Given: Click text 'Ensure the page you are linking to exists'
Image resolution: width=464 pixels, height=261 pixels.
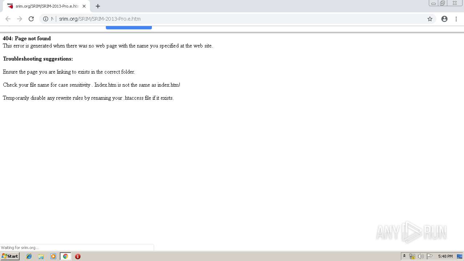Looking at the screenshot, I should (46, 72).
